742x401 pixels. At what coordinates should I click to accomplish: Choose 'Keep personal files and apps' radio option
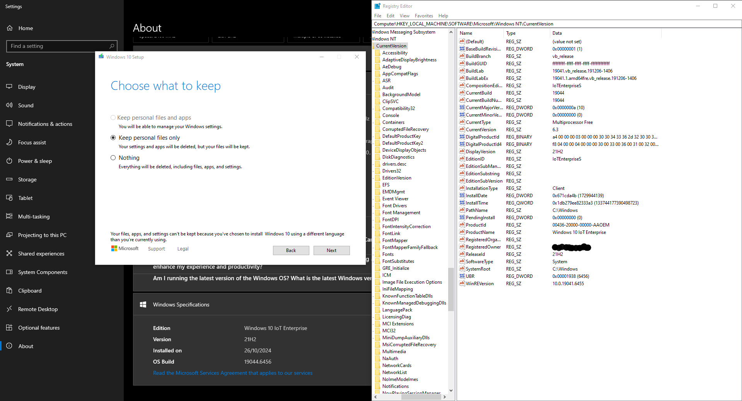pos(113,118)
